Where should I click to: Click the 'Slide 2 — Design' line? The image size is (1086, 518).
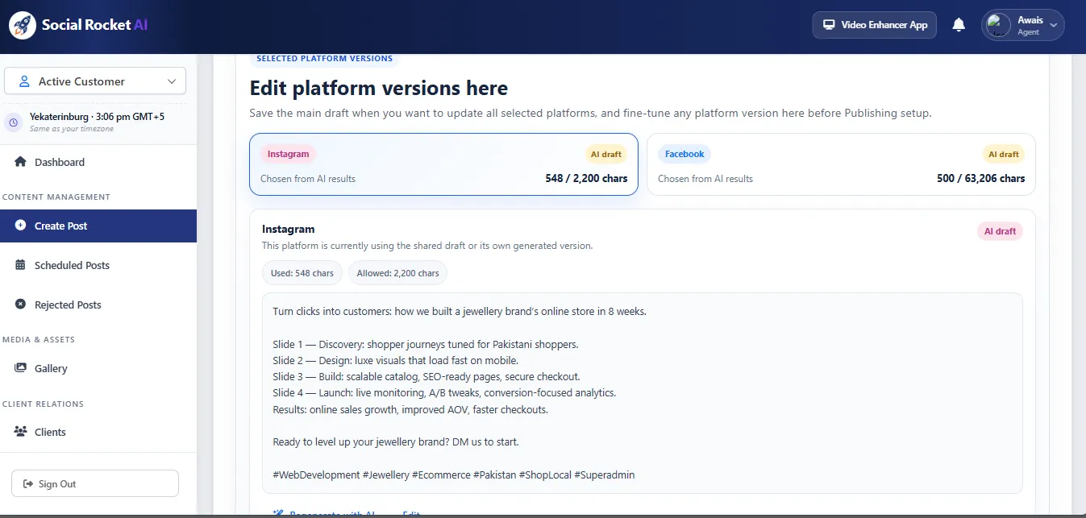[395, 360]
